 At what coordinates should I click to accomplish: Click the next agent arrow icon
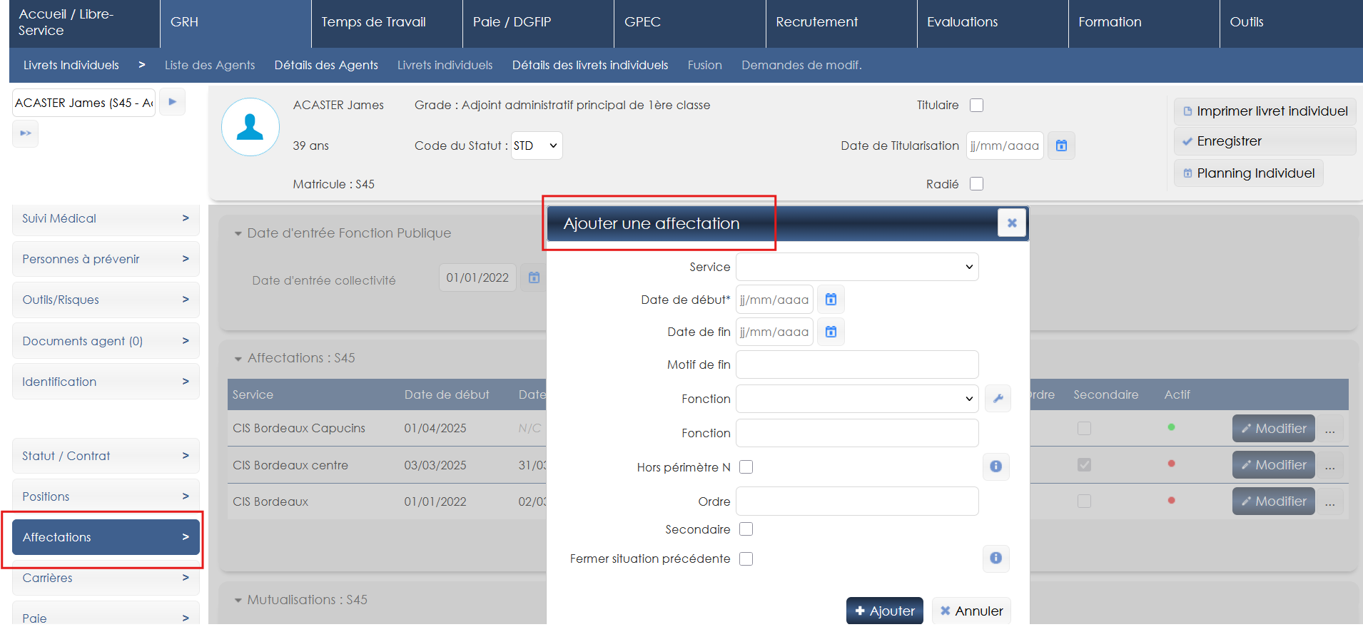click(x=172, y=102)
